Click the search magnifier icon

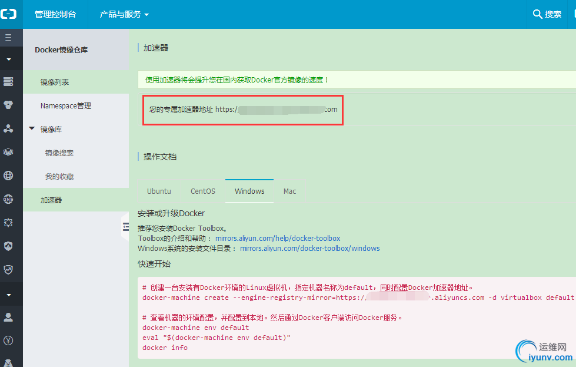click(x=537, y=14)
